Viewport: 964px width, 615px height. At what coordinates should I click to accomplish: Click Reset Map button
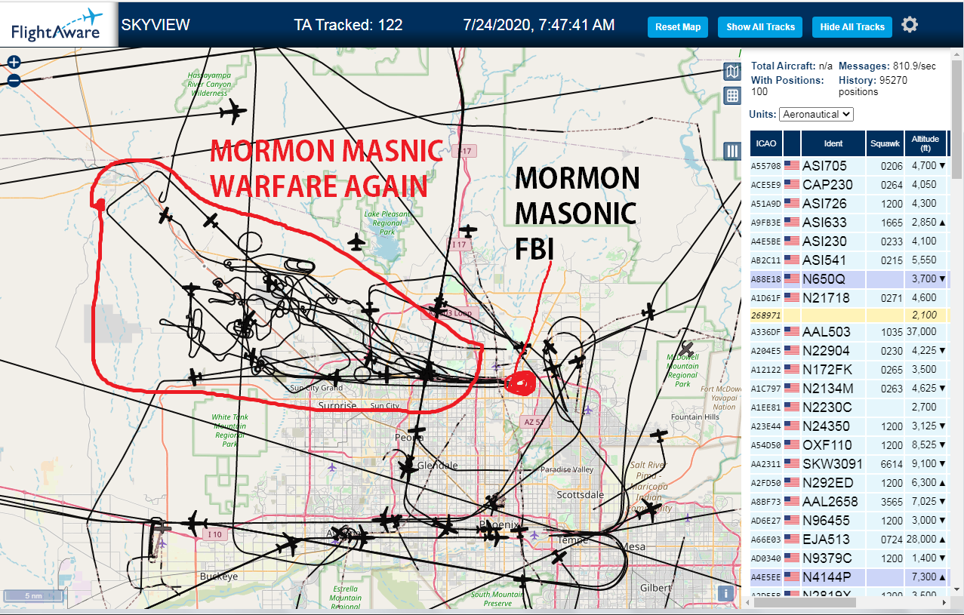tap(678, 26)
